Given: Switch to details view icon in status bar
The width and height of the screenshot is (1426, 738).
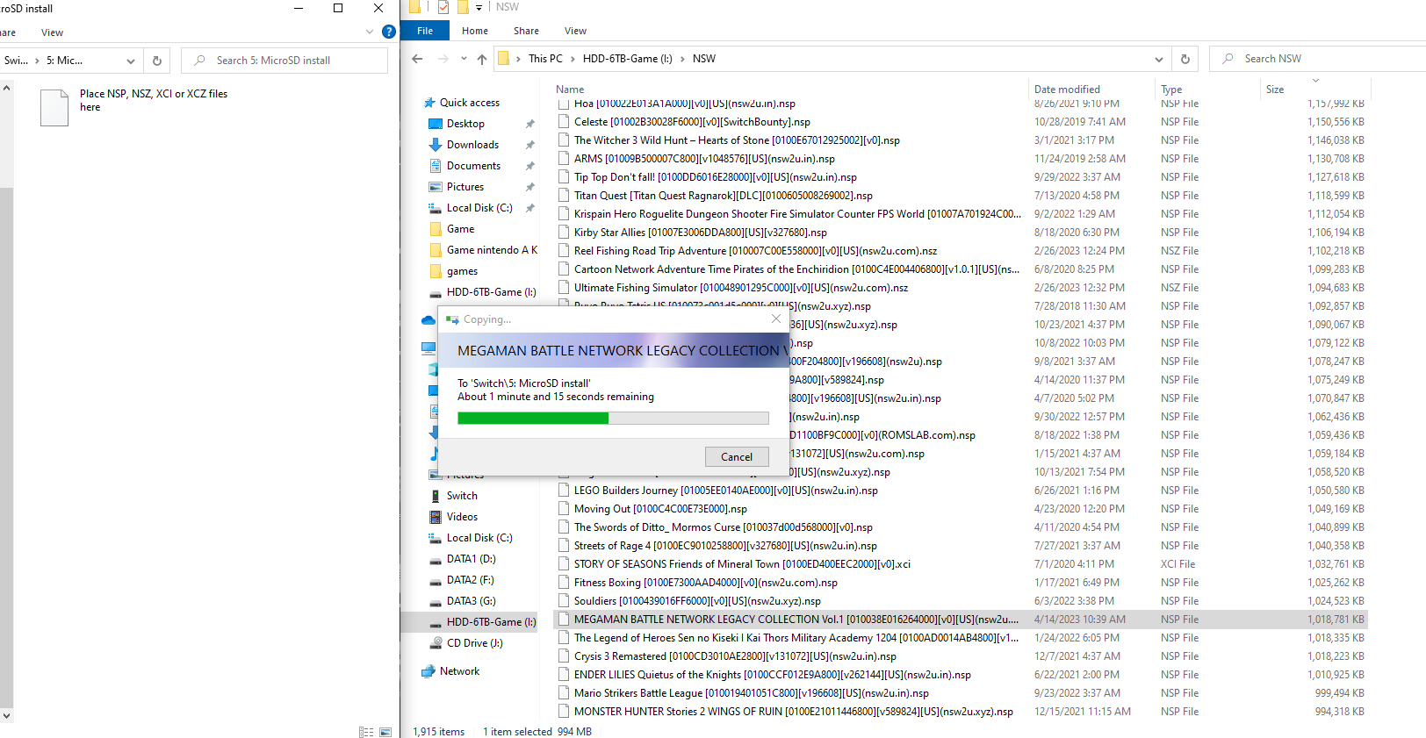Looking at the screenshot, I should pos(366,732).
